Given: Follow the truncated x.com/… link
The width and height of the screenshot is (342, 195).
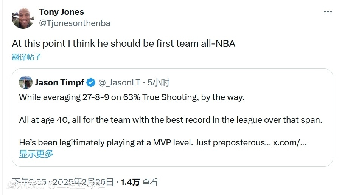Looking at the screenshot, I should pyautogui.click(x=290, y=143).
